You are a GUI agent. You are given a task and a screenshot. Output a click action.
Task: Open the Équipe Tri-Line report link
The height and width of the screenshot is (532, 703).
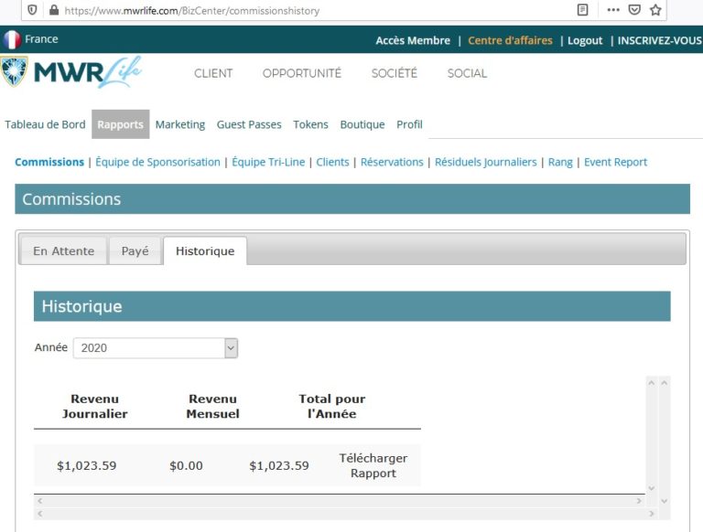[x=268, y=162]
